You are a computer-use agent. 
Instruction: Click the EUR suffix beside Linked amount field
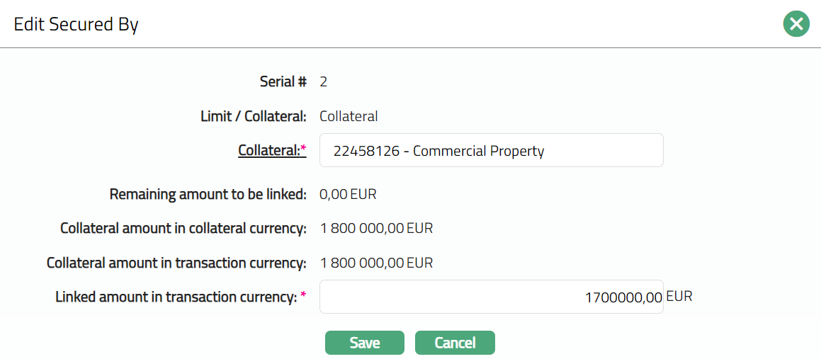(x=679, y=297)
